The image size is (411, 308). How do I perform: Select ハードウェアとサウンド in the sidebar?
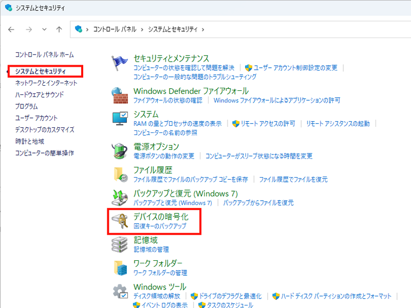[40, 94]
